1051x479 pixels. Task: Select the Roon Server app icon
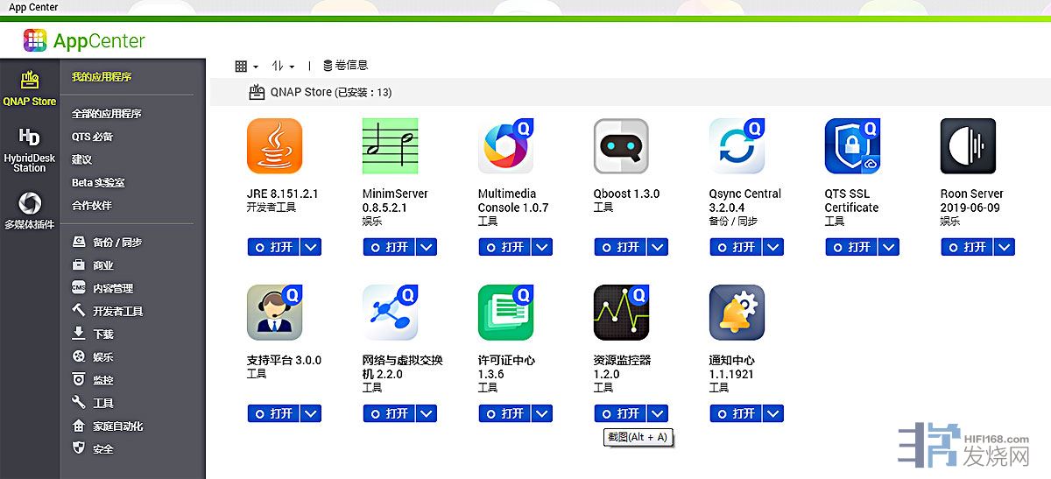click(x=968, y=146)
